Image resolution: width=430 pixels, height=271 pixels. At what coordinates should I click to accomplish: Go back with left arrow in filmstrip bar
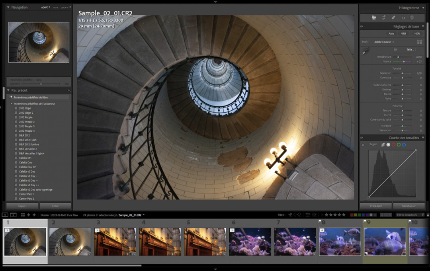29,215
